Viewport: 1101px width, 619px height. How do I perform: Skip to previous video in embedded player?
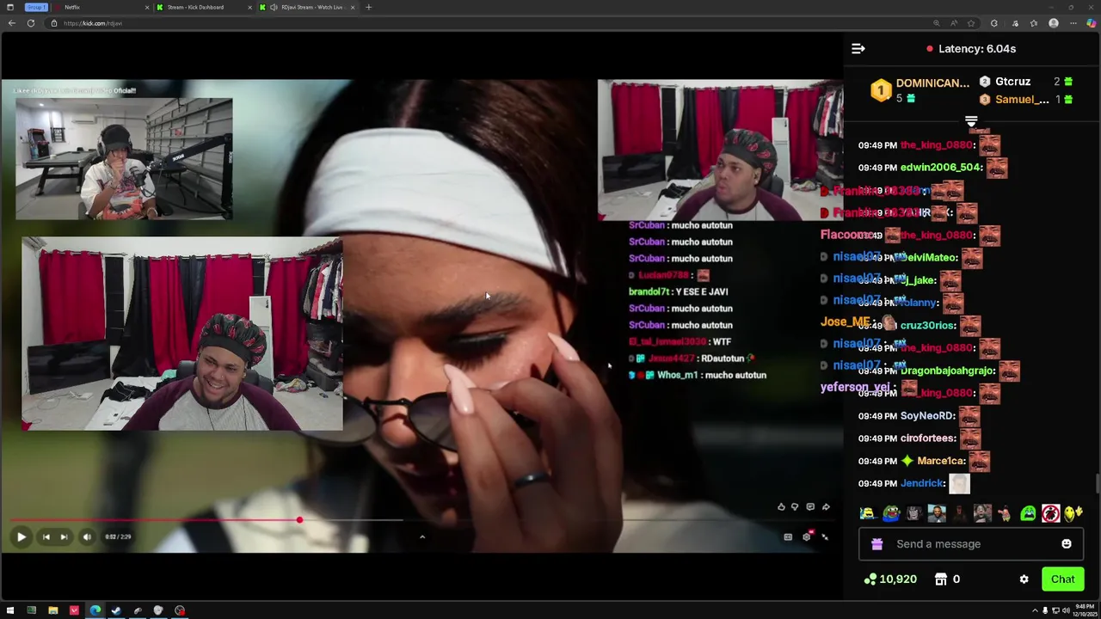[x=46, y=536]
